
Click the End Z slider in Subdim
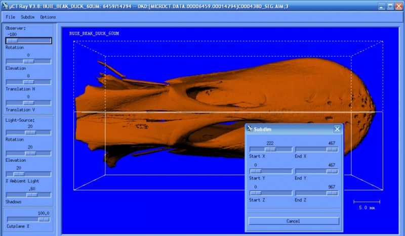[x=317, y=193]
